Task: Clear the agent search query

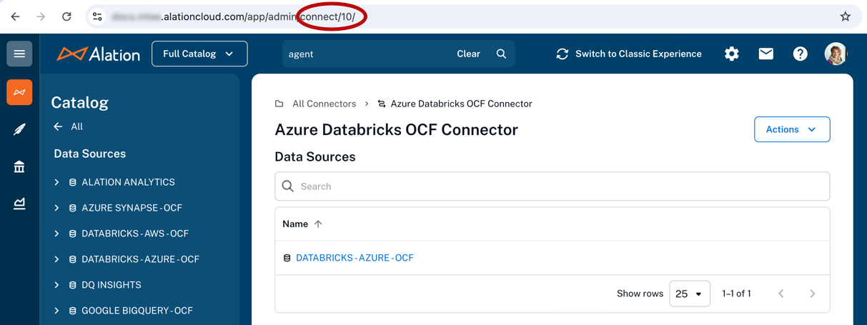Action: click(468, 54)
